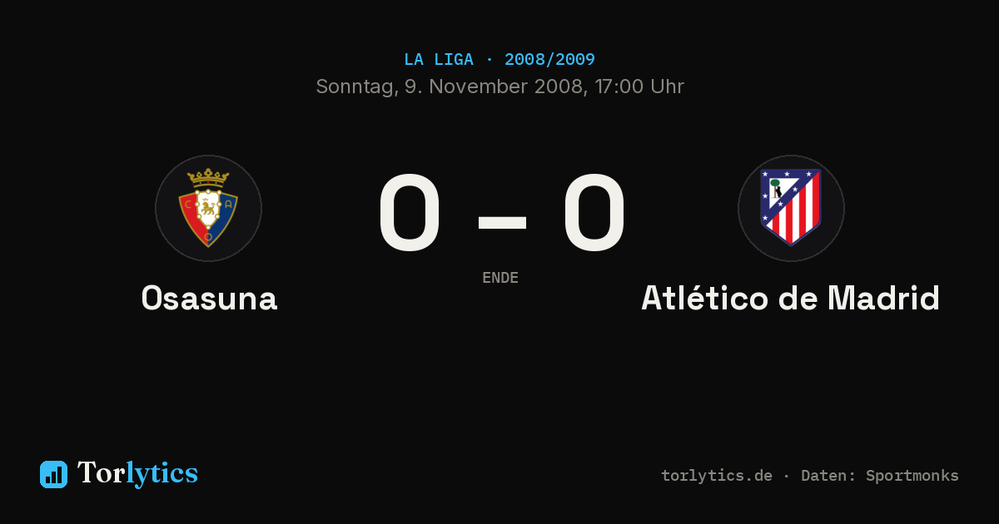Click the blue "lytics" part of the logo
999x524 pixels.
point(162,474)
